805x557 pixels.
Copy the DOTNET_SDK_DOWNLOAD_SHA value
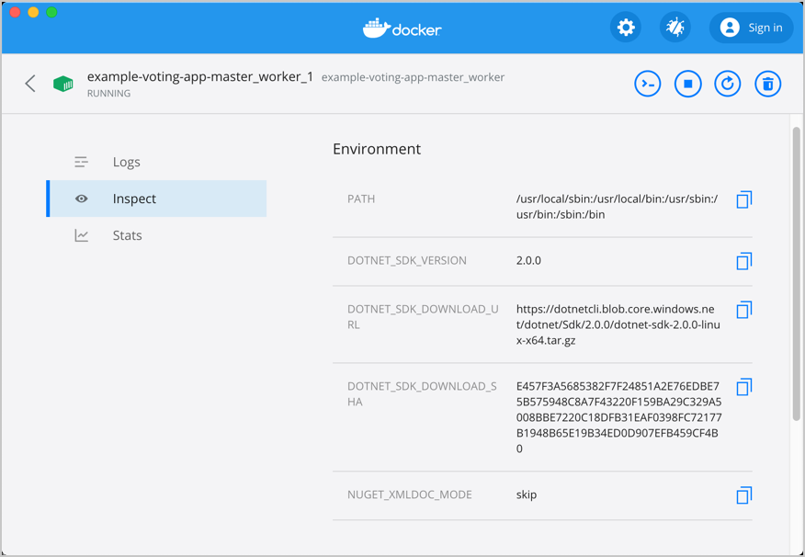[x=743, y=387]
